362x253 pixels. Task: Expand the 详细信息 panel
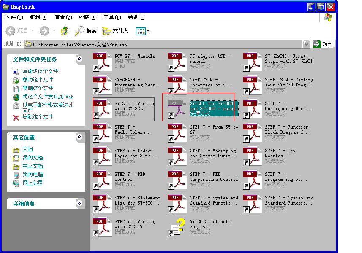pos(79,203)
